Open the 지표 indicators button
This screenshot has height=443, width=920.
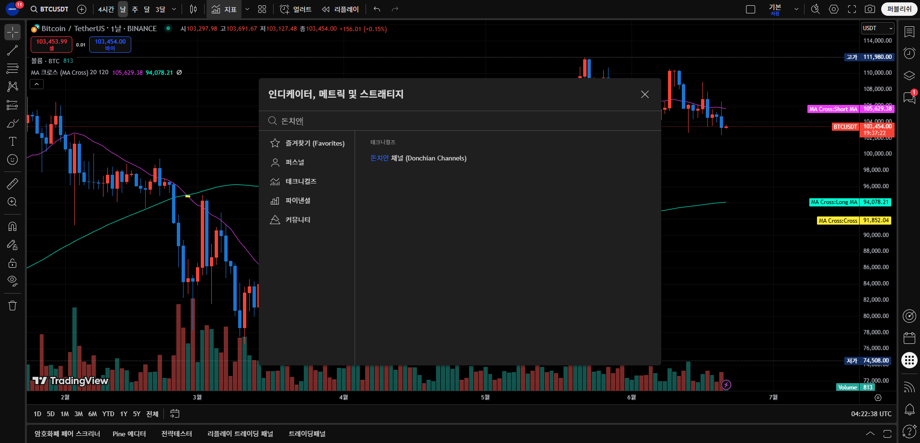point(224,9)
